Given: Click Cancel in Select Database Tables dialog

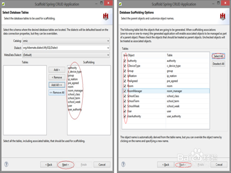Looking at the screenshot, I should pos(102,165).
